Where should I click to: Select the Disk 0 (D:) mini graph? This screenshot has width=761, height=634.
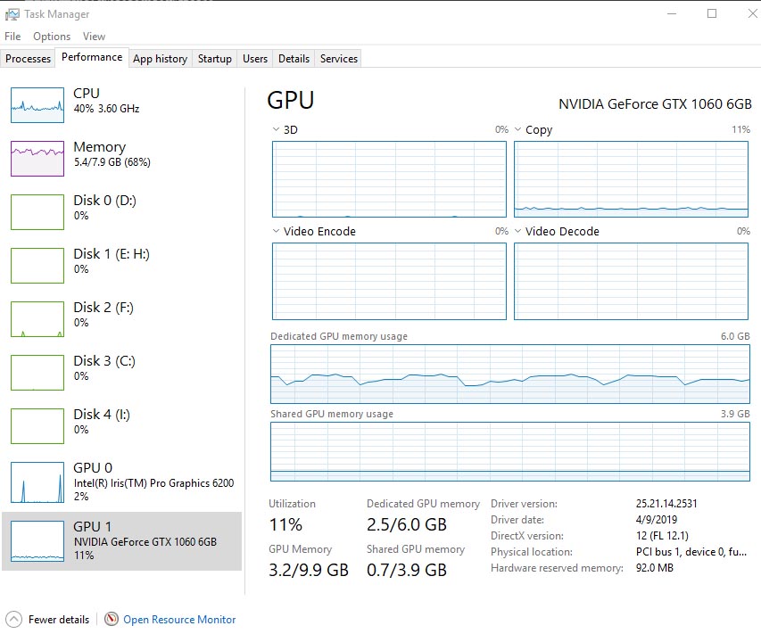37,212
